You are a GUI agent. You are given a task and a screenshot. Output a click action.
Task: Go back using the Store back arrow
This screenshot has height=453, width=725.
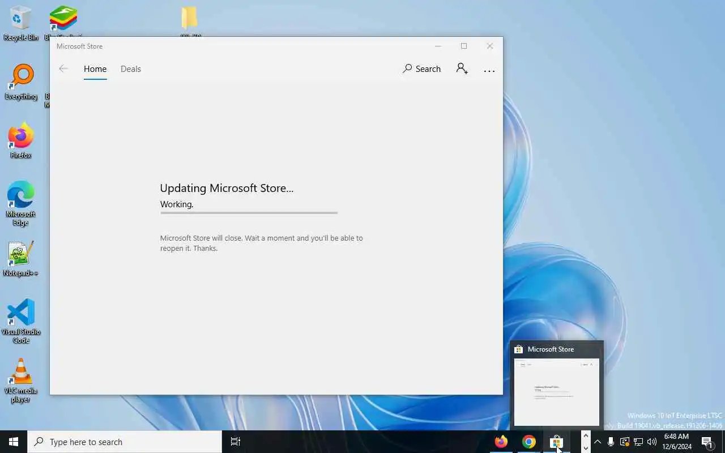tap(63, 69)
